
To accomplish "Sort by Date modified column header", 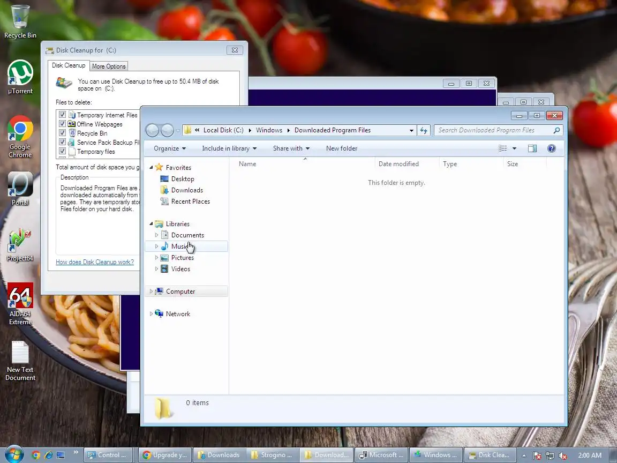I will 407,164.
